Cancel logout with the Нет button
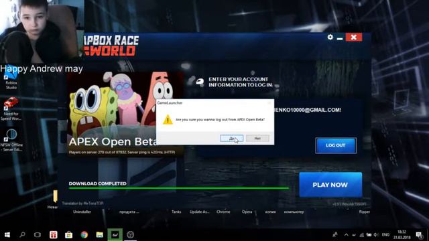This screenshot has height=241, width=429. click(x=257, y=139)
